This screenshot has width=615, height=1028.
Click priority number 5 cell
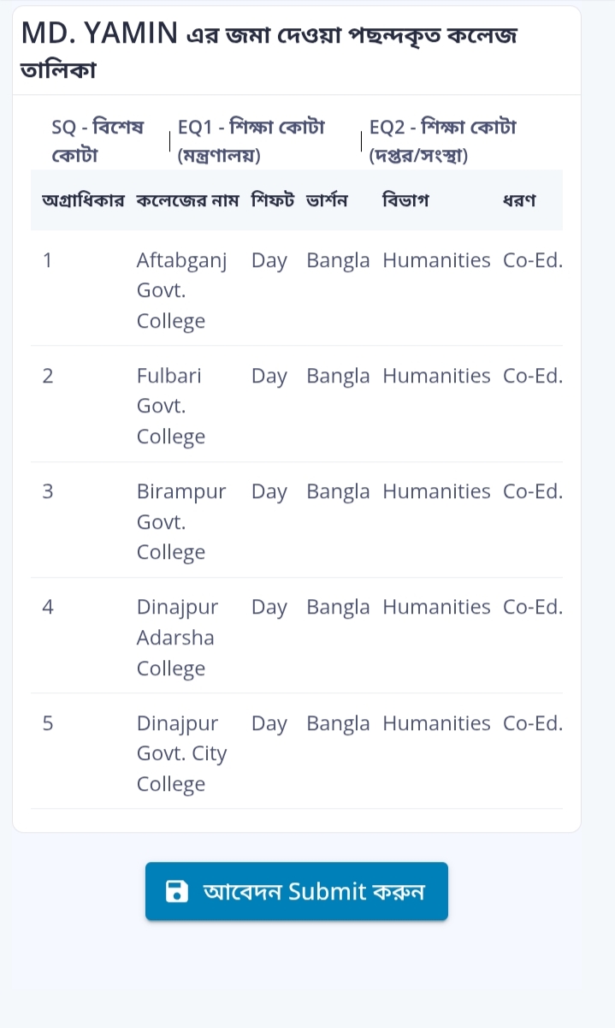(x=48, y=723)
